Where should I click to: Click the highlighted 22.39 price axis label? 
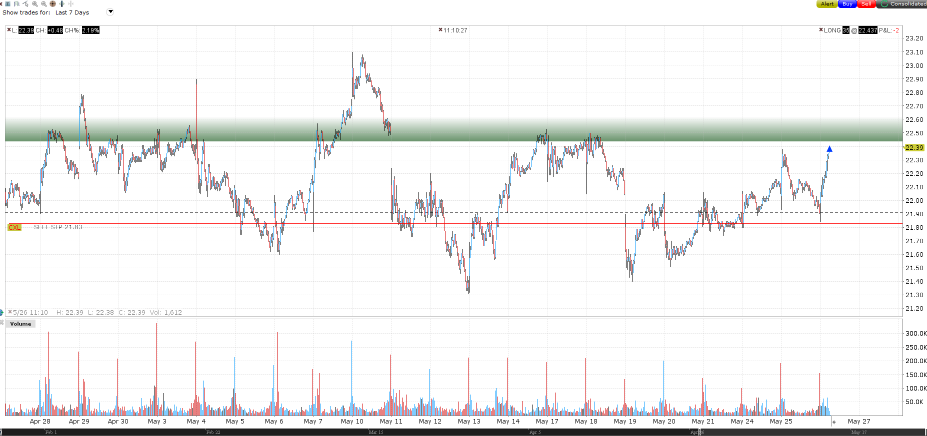[x=914, y=147]
